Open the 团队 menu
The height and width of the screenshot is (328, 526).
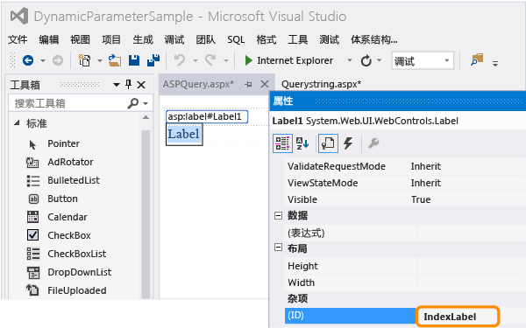(205, 40)
